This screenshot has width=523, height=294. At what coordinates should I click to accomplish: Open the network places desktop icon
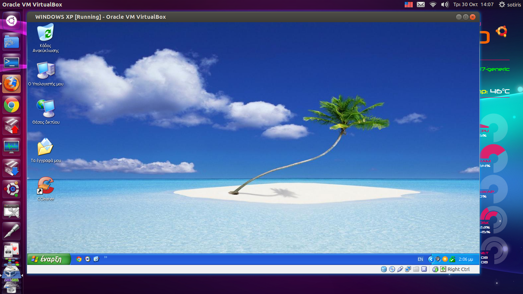click(46, 109)
